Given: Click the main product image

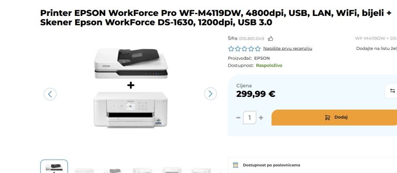Looking at the screenshot, I should click(130, 88).
